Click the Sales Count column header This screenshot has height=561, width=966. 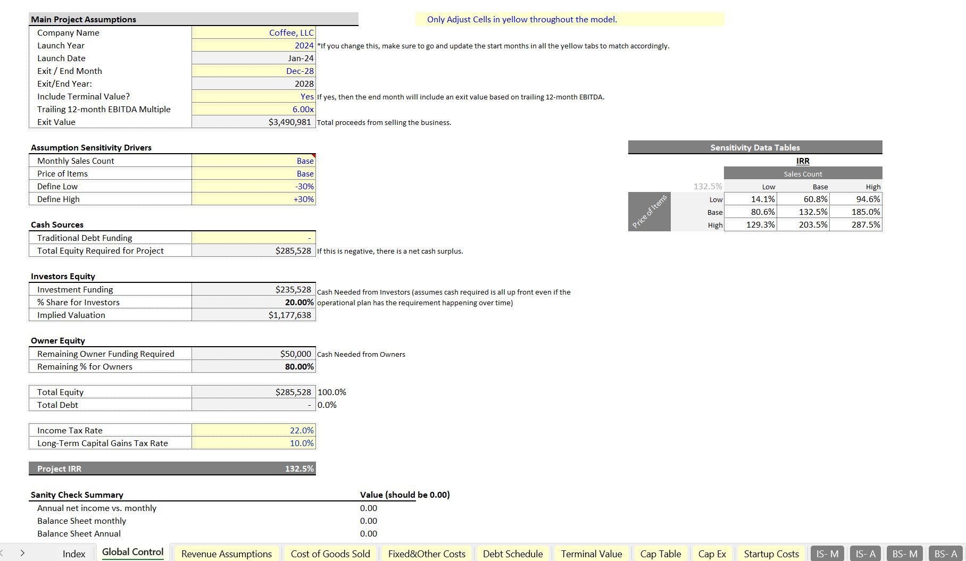coord(803,174)
